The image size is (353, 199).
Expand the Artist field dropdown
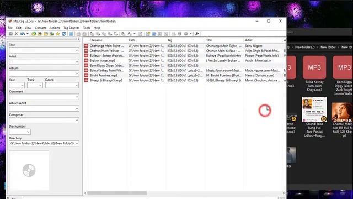pyautogui.click(x=77, y=62)
